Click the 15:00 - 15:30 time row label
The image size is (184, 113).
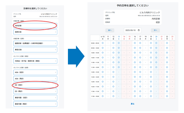[95, 72]
